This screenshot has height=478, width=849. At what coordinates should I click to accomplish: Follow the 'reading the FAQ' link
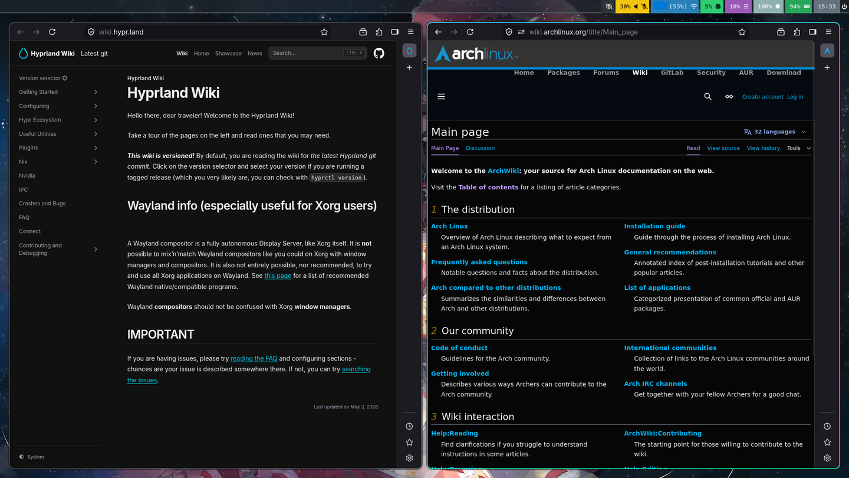[254, 358]
